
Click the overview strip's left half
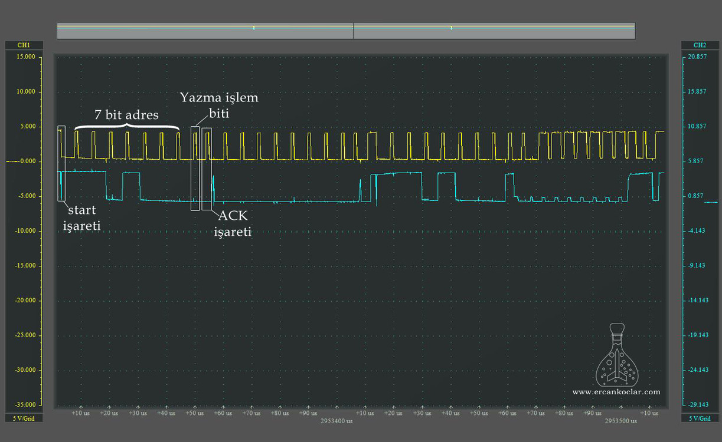[x=205, y=31]
